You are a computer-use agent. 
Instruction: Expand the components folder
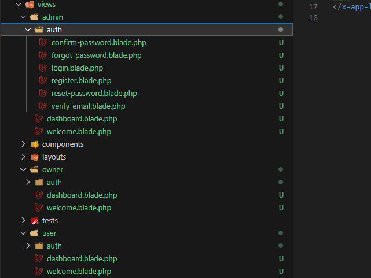pyautogui.click(x=23, y=144)
